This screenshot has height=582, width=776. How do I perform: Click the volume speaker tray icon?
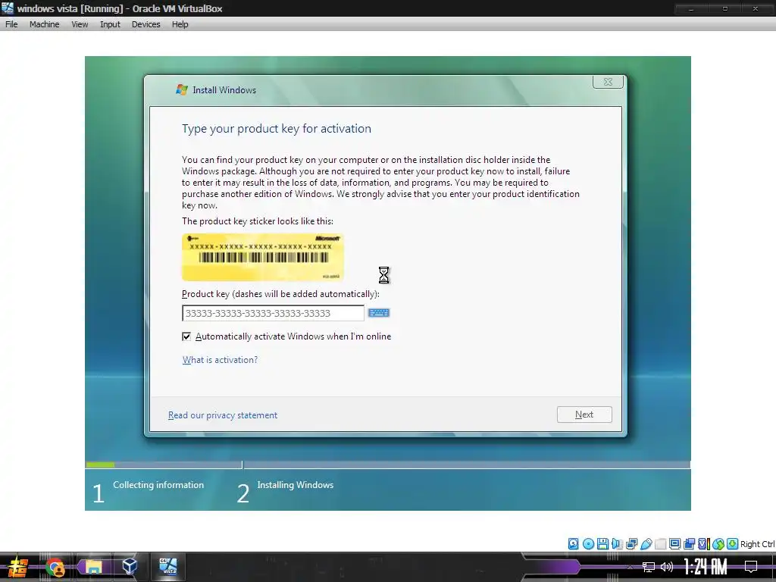[667, 567]
